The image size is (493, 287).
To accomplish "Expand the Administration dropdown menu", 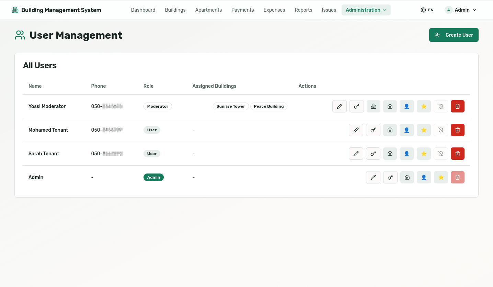I will click(x=366, y=10).
